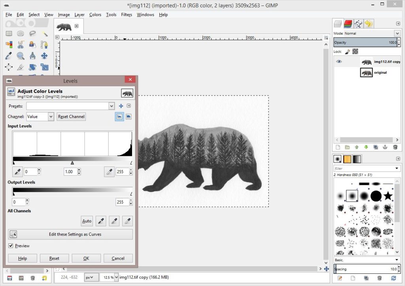Viewport: 405px width, 286px height.
Task: Select the Rotate tool
Action: [32, 67]
